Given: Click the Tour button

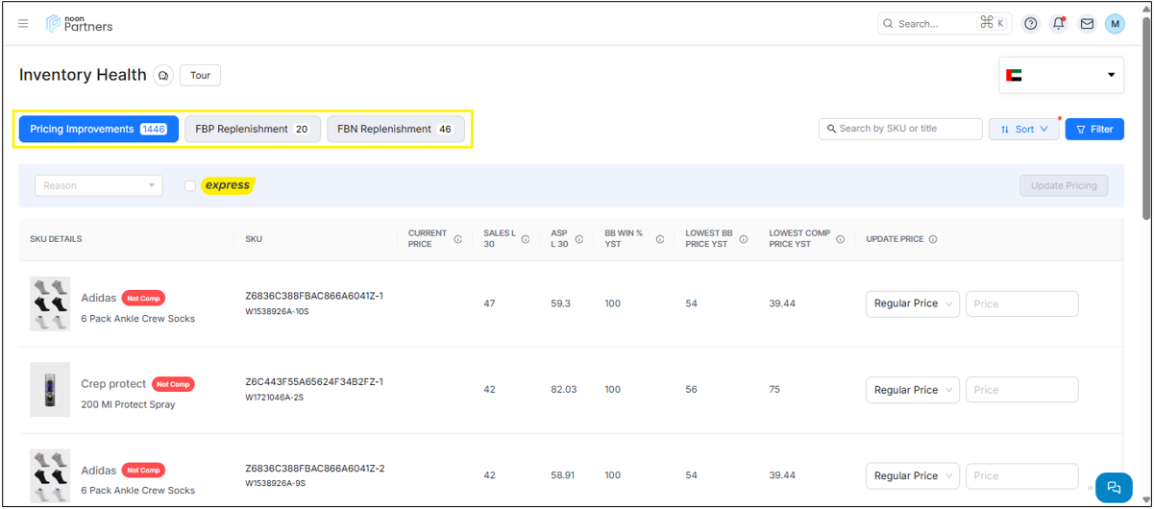Looking at the screenshot, I should (x=200, y=76).
